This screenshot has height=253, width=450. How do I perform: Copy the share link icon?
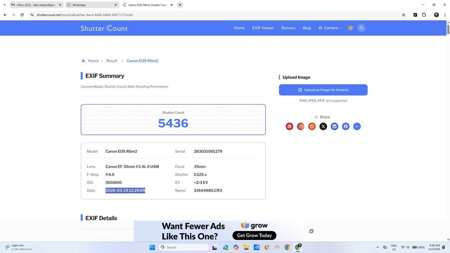pos(357,126)
